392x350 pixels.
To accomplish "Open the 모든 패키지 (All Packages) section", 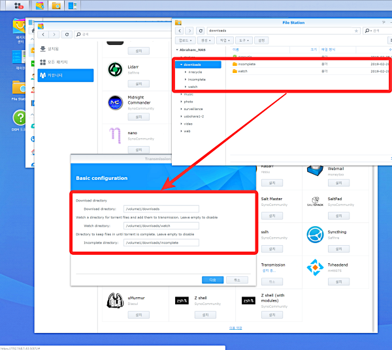I will [x=65, y=62].
